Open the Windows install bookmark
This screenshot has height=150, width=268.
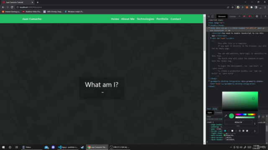click(74, 12)
